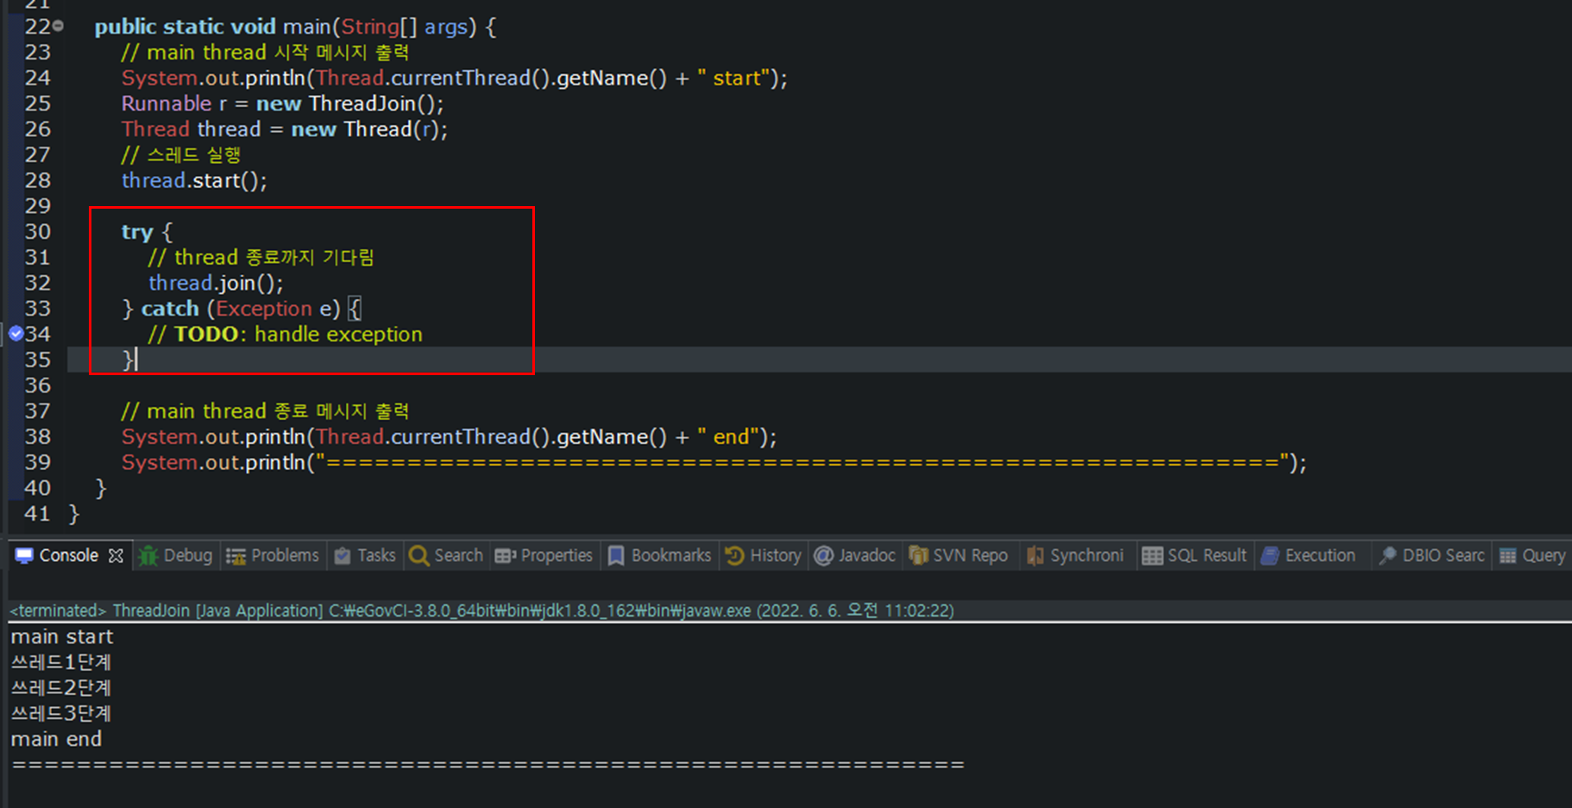Click the public static void main signature
The width and height of the screenshot is (1572, 808).
(x=295, y=27)
